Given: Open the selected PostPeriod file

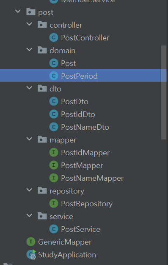Looking at the screenshot, I should pyautogui.click(x=80, y=76).
